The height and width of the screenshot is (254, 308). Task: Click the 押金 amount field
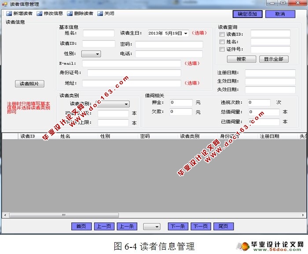coord(181,102)
